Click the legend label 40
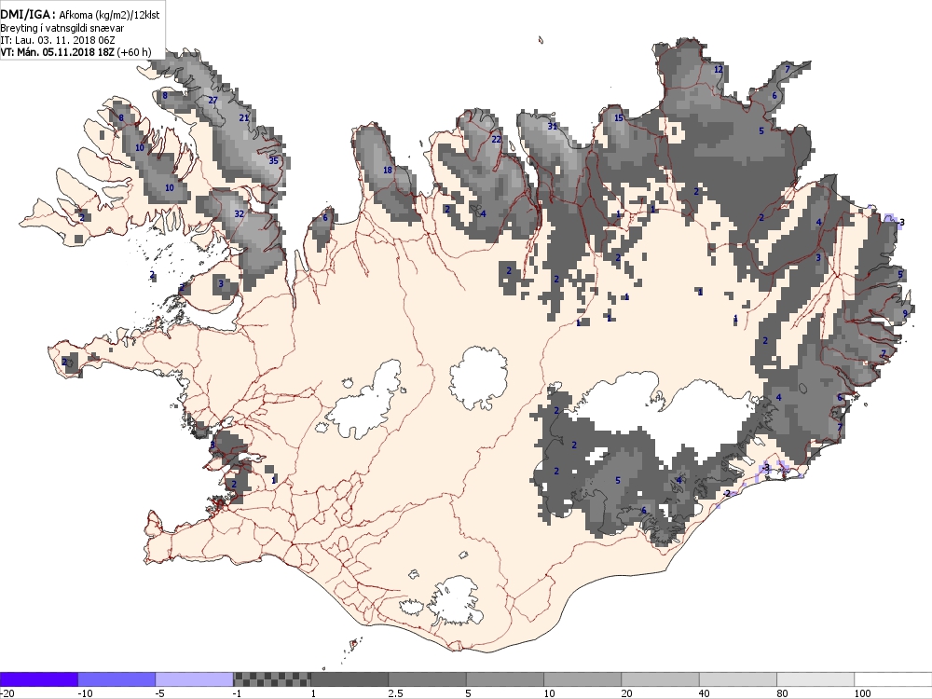Screen dimensions: 932x699 click(705, 693)
